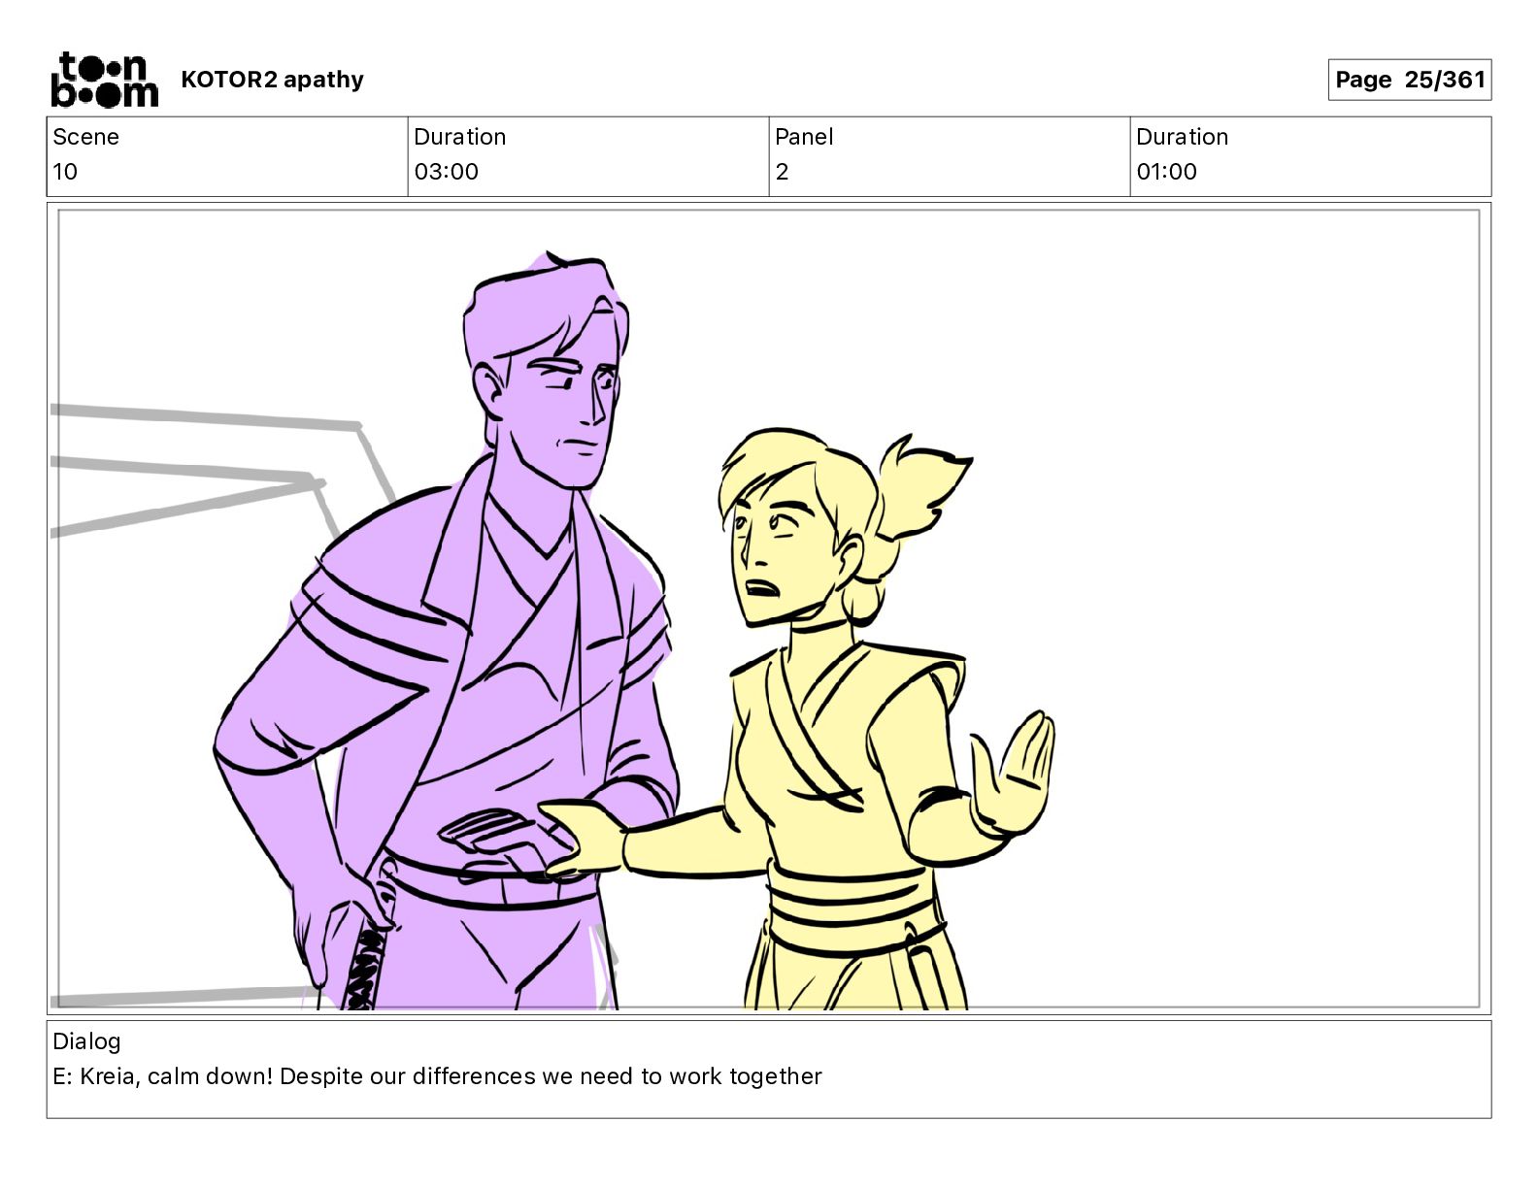The width and height of the screenshot is (1538, 1188).
Task: Select the scene number '10'
Action: point(65,172)
